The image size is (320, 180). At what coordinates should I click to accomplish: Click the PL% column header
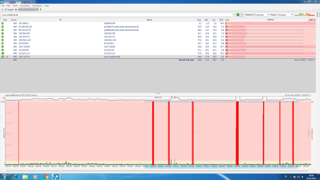click(x=221, y=20)
